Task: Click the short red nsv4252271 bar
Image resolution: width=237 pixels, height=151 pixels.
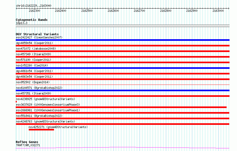Action: click(x=41, y=130)
